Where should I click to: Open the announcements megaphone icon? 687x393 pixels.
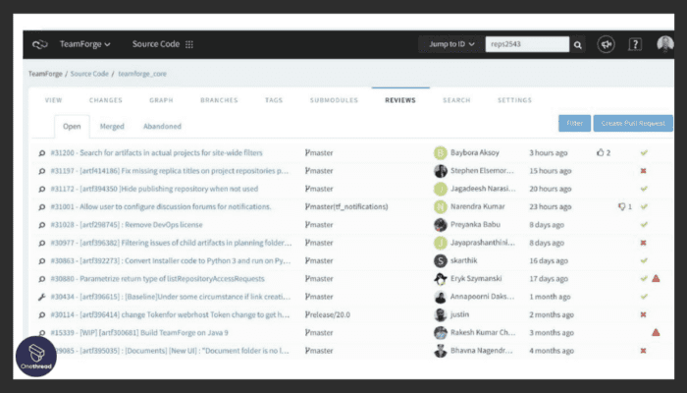pos(607,44)
